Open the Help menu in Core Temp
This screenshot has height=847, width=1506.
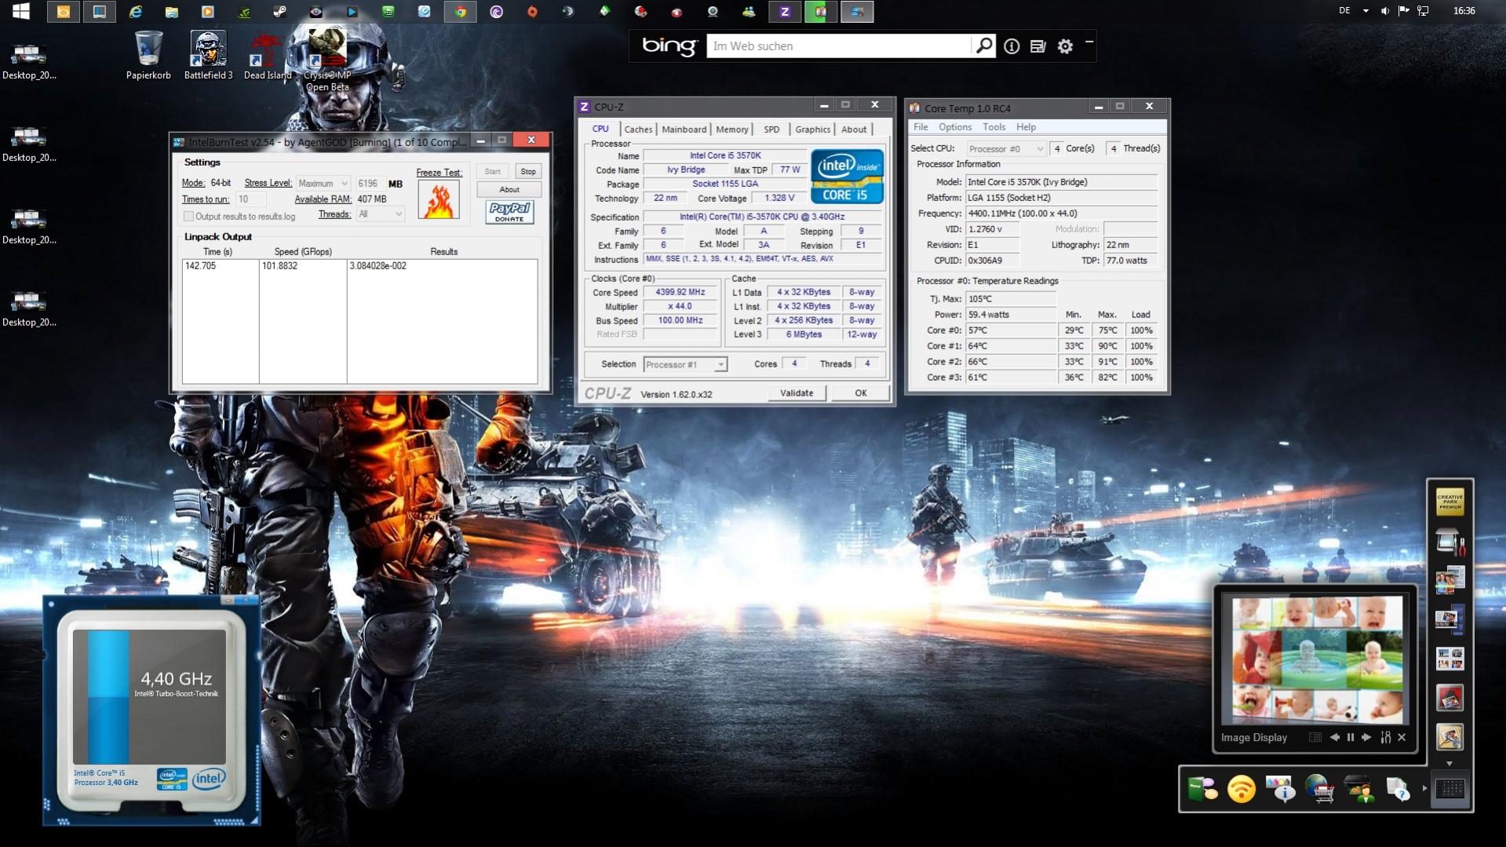pyautogui.click(x=1026, y=127)
